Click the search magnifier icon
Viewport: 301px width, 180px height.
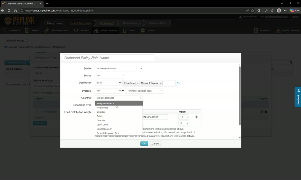[x=291, y=62]
